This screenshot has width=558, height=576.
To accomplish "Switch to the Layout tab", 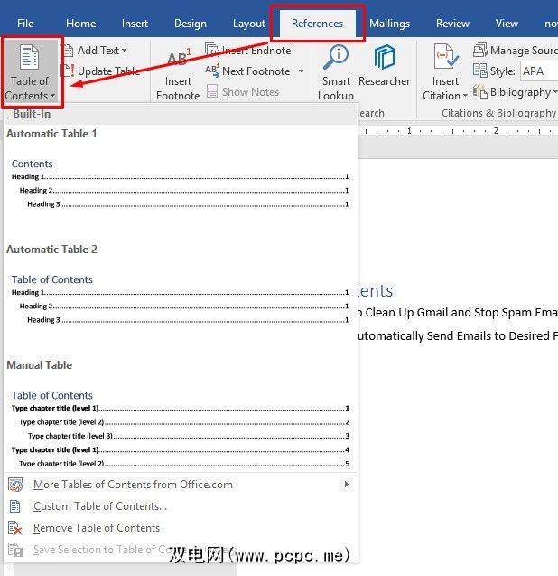I will tap(248, 24).
